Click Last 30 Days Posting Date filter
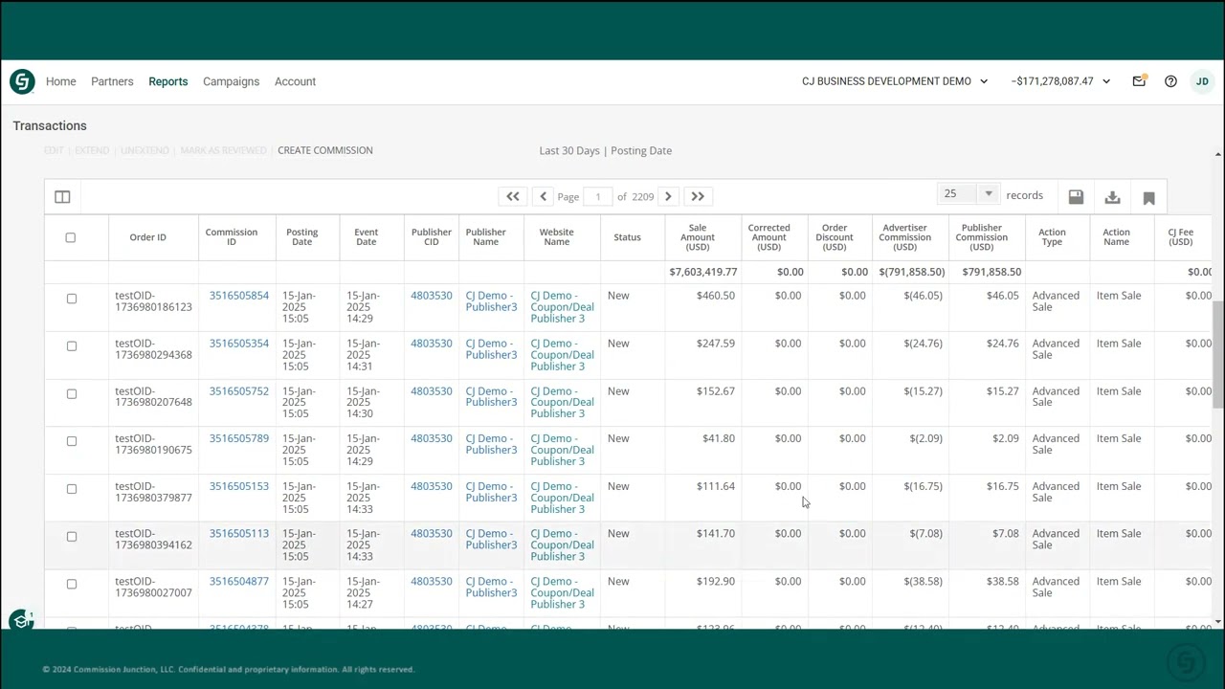The image size is (1225, 689). tap(606, 150)
